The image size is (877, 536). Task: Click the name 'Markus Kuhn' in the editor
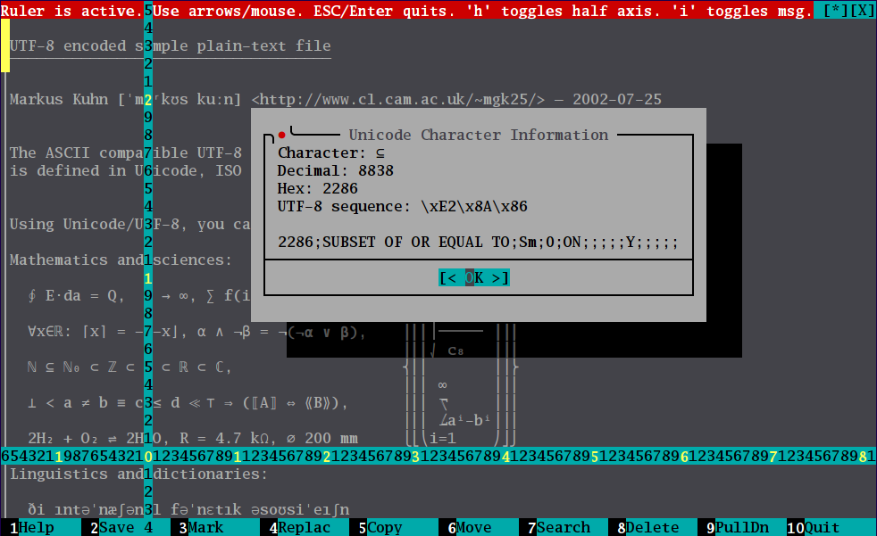click(x=59, y=99)
